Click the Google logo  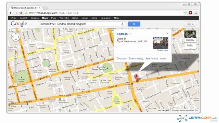point(19,24)
